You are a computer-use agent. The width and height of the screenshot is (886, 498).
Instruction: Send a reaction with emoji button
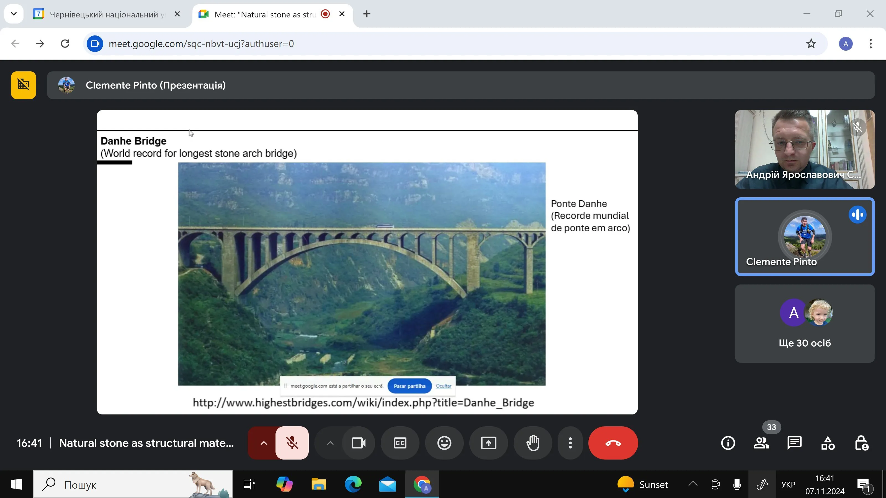(x=444, y=443)
